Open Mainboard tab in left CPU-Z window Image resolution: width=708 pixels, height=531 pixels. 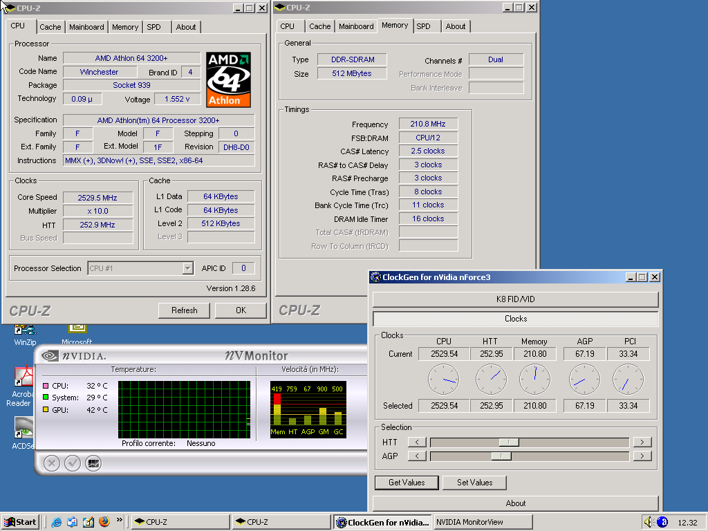[x=86, y=27]
